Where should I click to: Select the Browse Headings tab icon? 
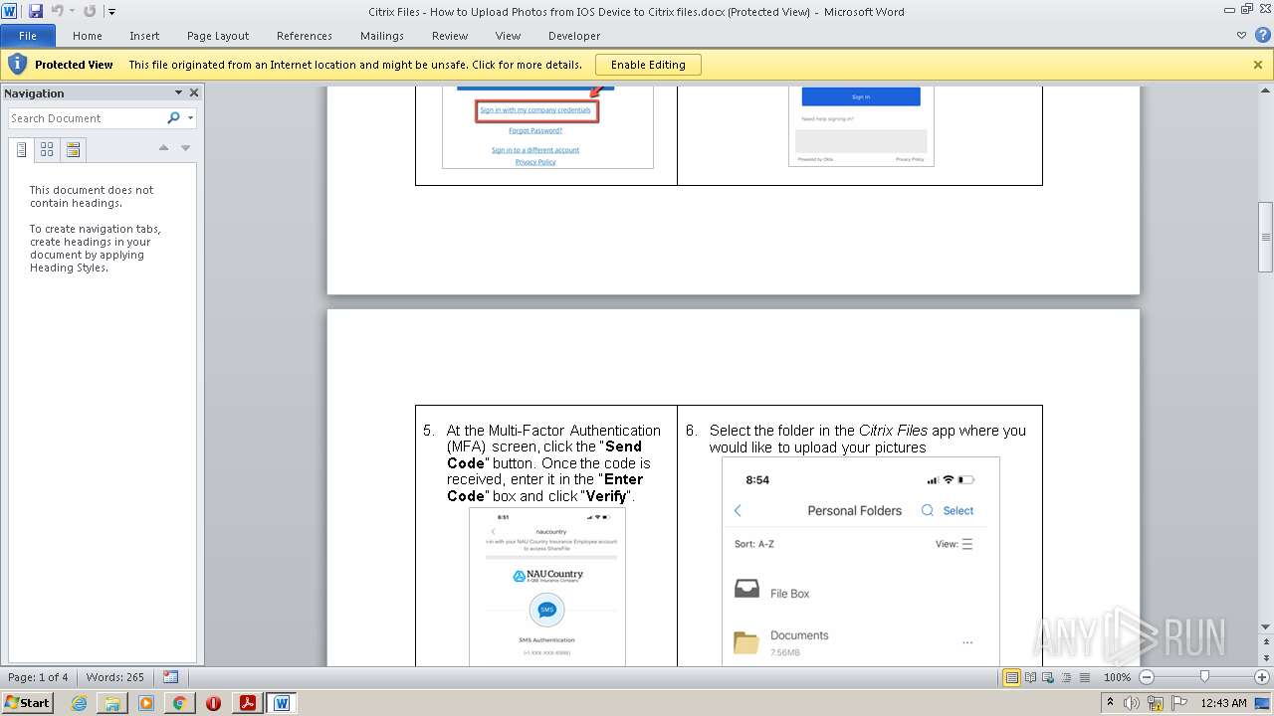click(x=21, y=150)
